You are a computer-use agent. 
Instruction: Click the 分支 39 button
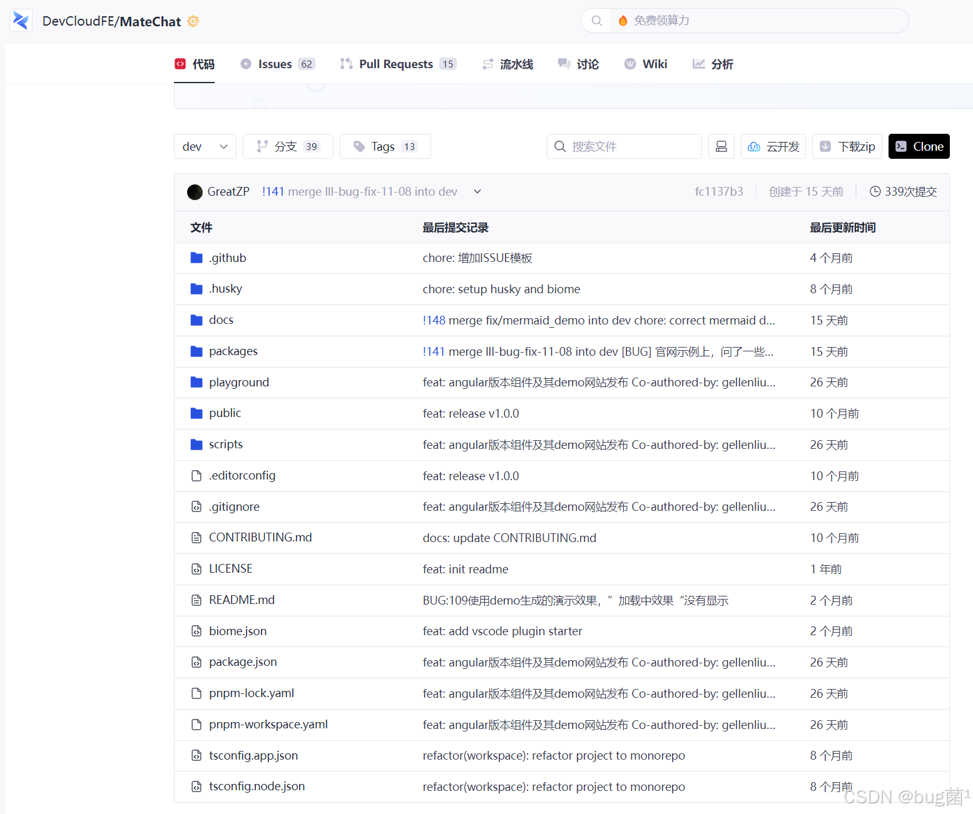tap(288, 146)
